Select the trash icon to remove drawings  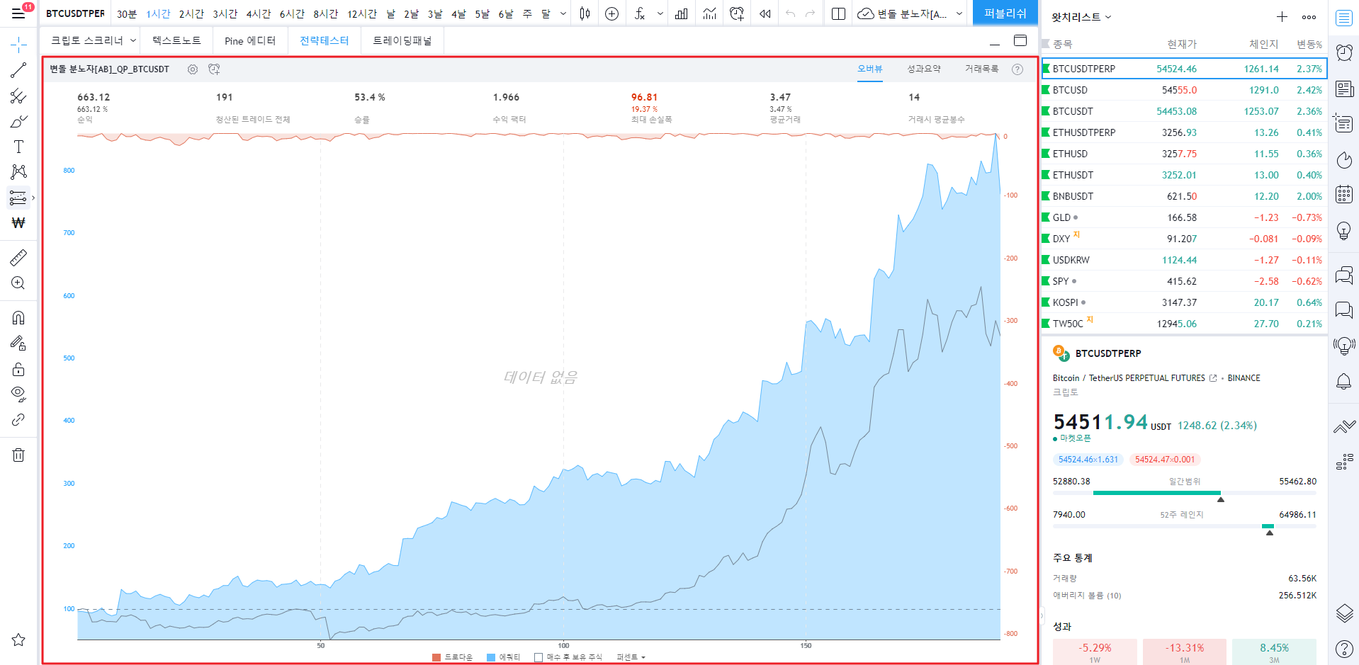(x=18, y=455)
